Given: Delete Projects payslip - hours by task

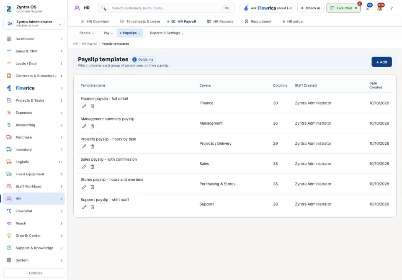Looking at the screenshot, I should [92, 146].
